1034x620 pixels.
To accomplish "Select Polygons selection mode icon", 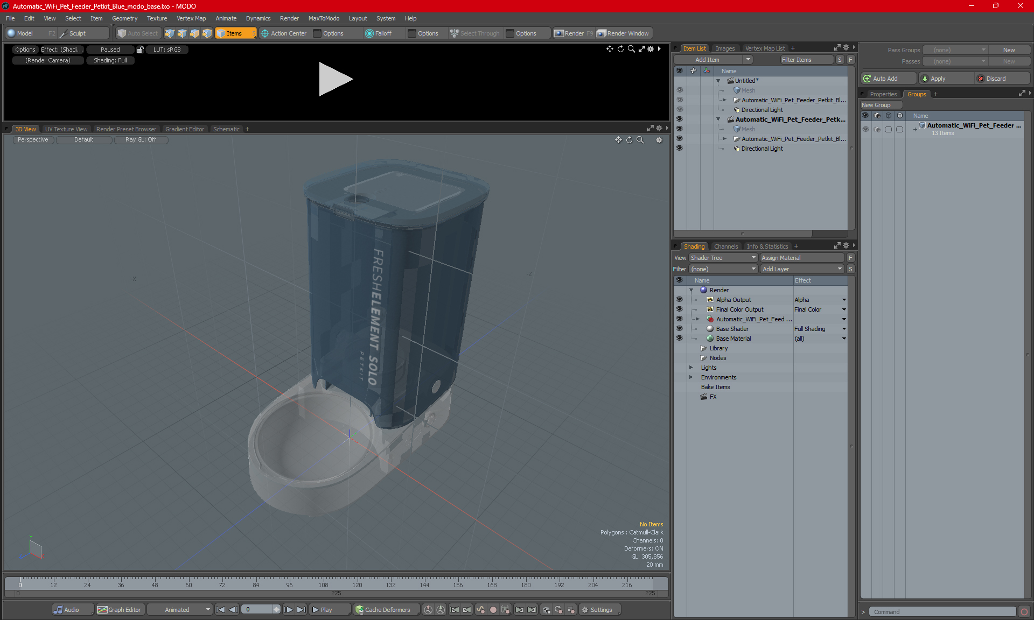I will click(x=194, y=33).
